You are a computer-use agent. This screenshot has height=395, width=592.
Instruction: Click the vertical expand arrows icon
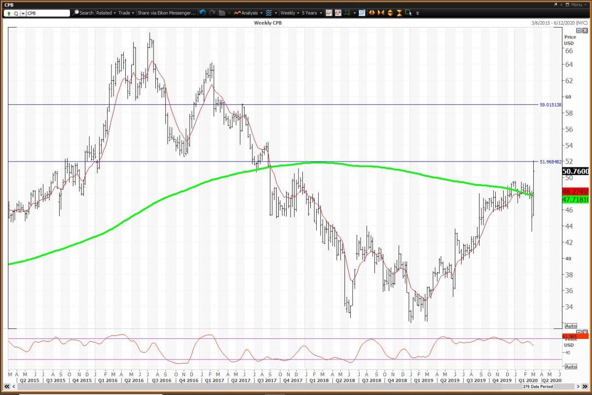click(390, 13)
